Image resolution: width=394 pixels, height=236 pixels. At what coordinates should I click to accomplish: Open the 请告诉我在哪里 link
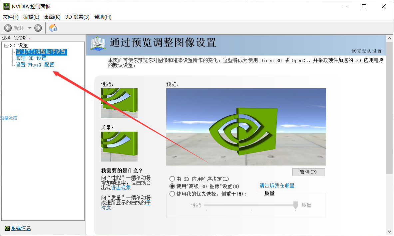pos(277,185)
